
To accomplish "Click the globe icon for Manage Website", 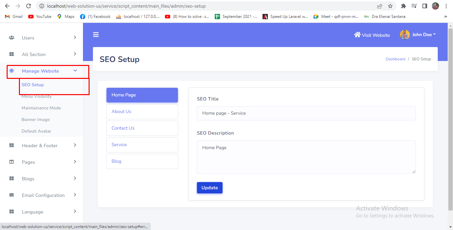I will (x=12, y=71).
